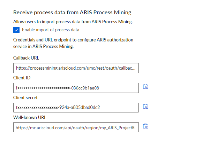
Task: Click the 'Client ID' label
Action: (x=22, y=78)
